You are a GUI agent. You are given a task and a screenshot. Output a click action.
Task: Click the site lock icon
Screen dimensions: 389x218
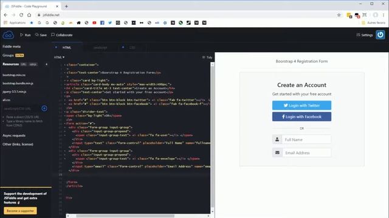[39, 15]
